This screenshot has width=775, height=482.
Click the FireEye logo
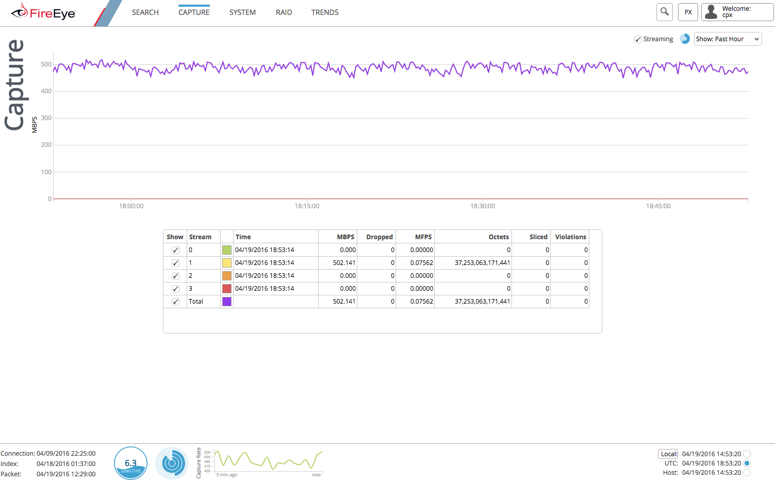click(43, 12)
